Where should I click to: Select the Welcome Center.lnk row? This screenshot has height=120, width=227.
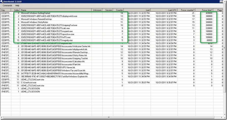[112, 46]
